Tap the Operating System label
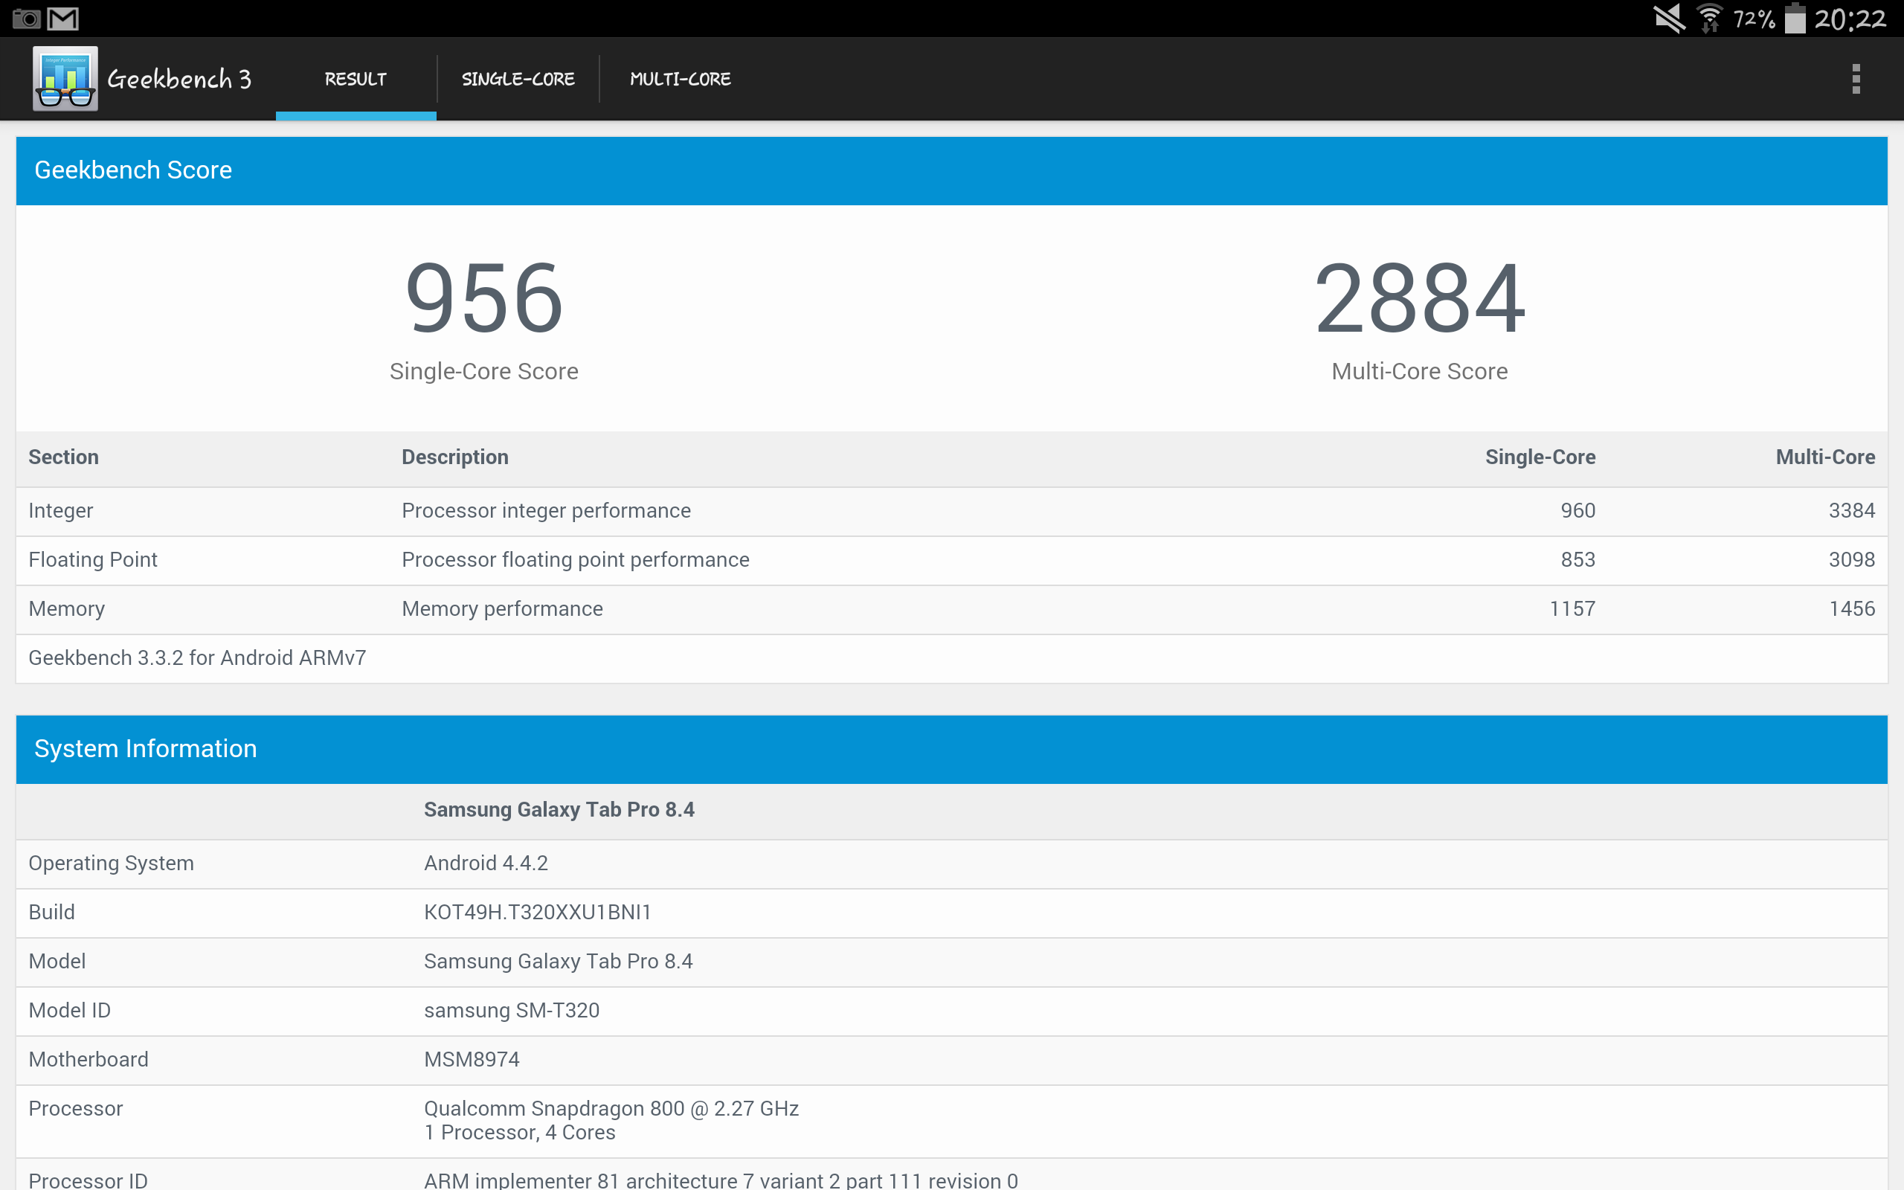The width and height of the screenshot is (1904, 1190). coord(111,864)
